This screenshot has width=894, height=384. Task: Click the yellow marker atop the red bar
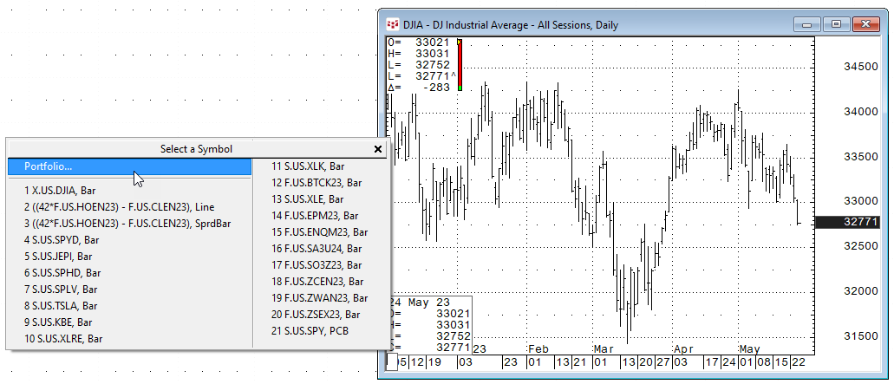point(460,42)
